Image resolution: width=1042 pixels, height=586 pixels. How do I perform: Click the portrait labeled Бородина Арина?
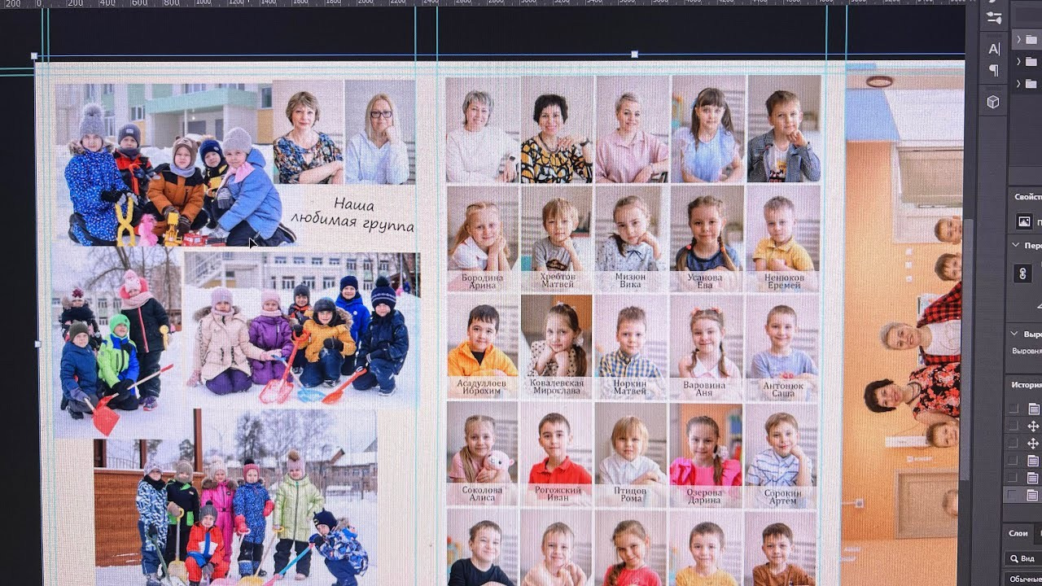pos(482,236)
